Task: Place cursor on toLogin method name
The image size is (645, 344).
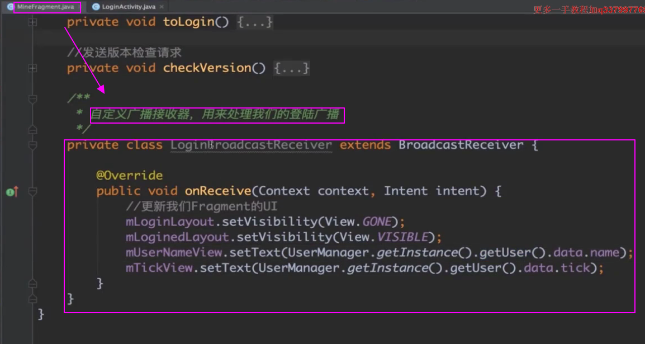Action: pyautogui.click(x=189, y=22)
